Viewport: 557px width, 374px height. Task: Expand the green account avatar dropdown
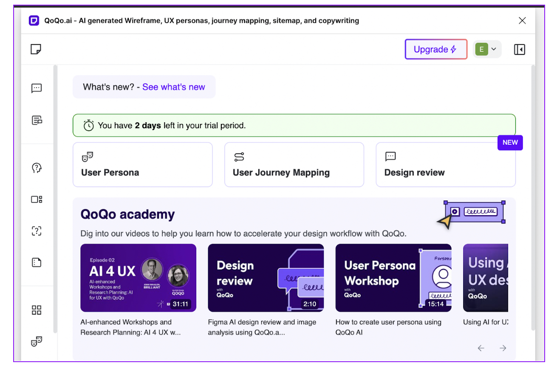coord(487,49)
